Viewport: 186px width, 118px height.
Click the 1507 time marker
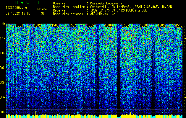pos(126,25)
